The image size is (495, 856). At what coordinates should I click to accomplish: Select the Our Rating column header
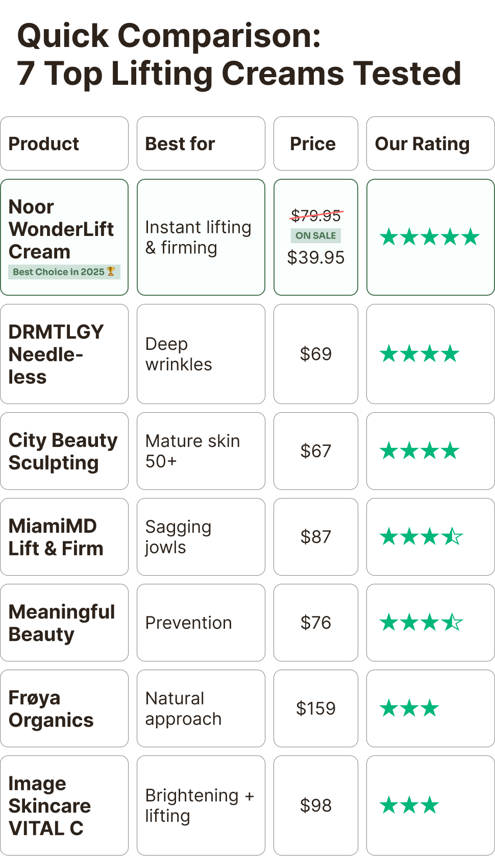click(x=422, y=144)
